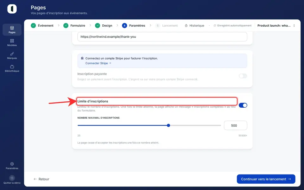Go to the Événement step
Viewport: 304px width, 190px height.
[42, 26]
